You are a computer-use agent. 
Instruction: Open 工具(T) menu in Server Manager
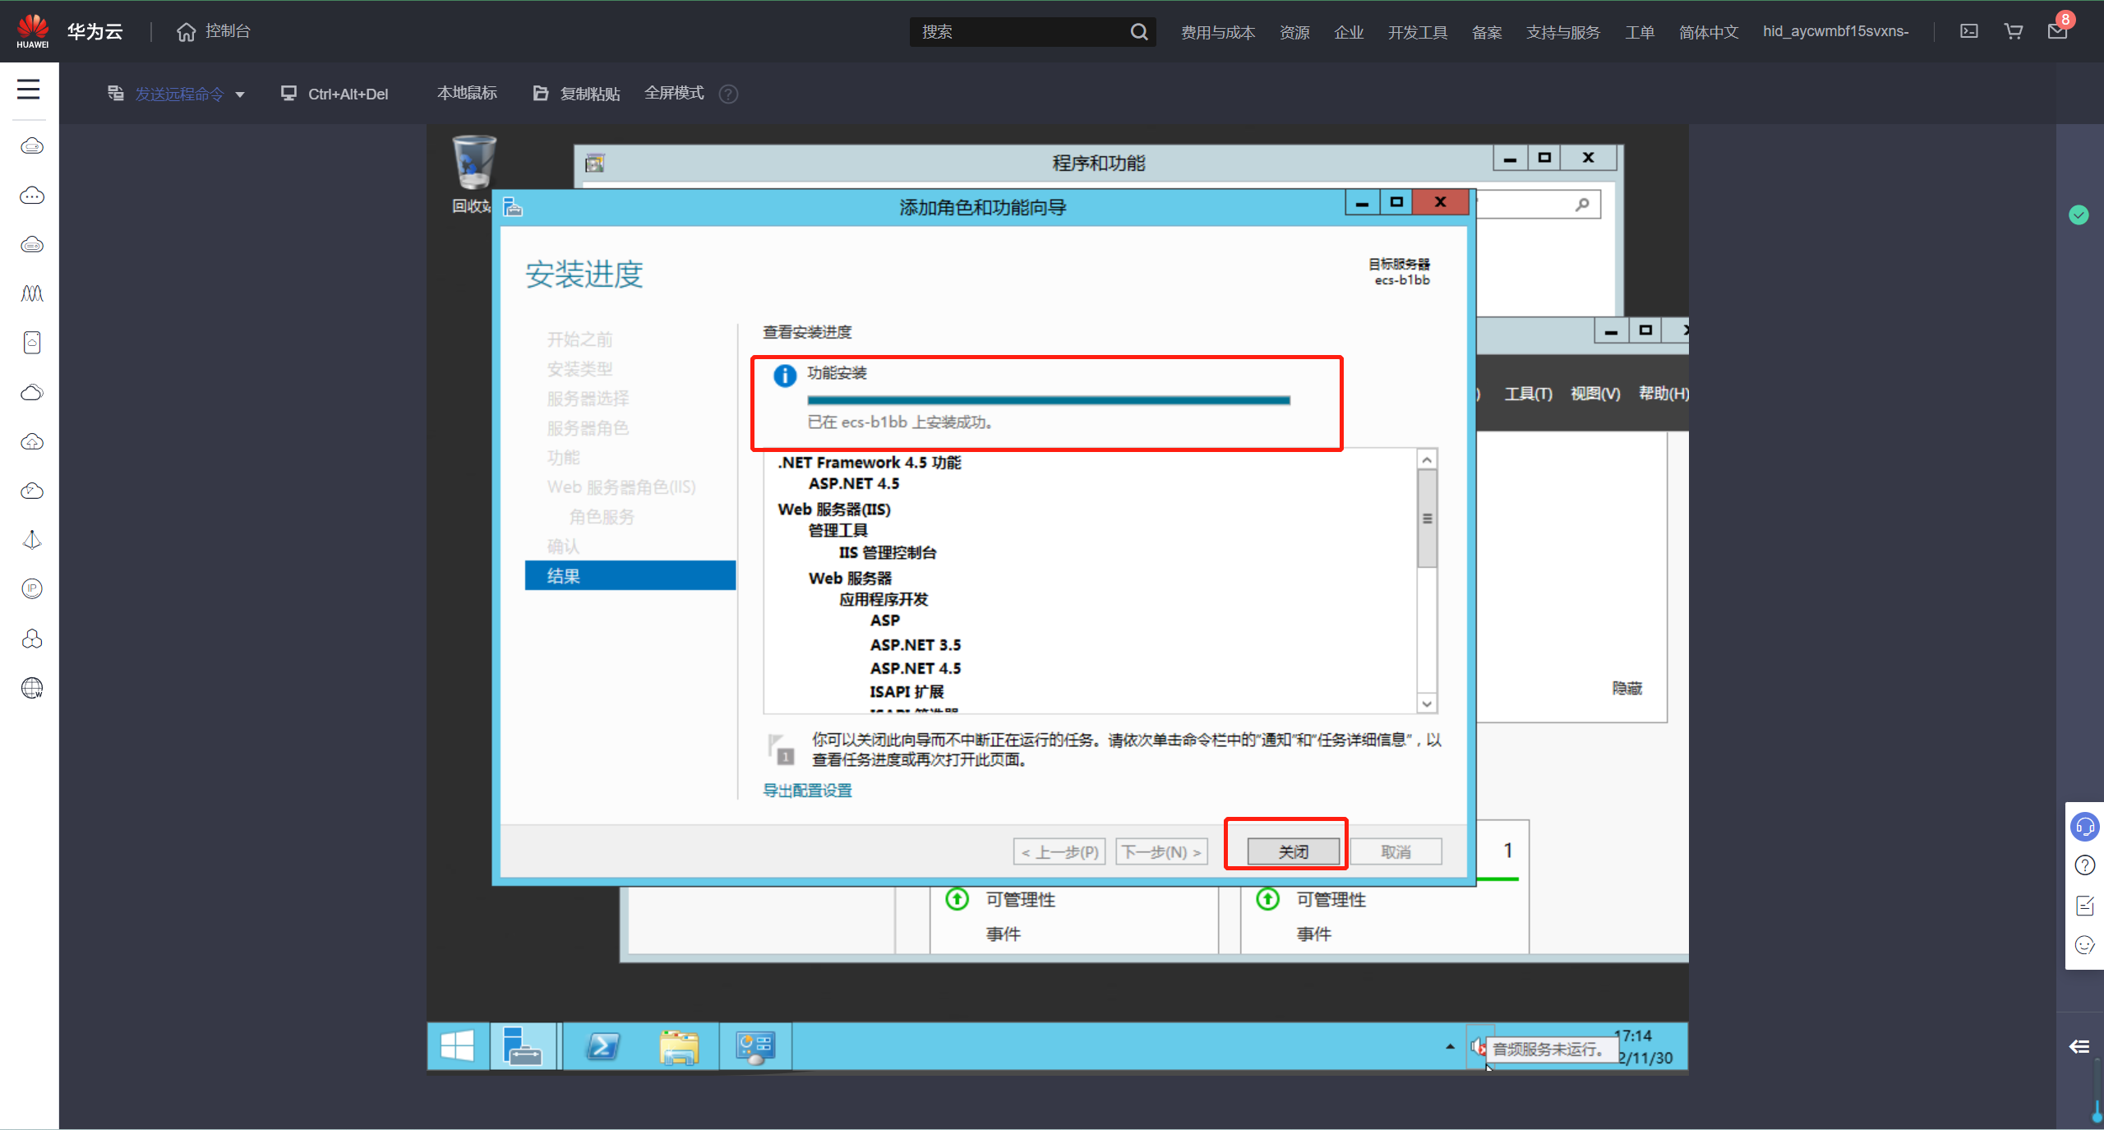1528,393
